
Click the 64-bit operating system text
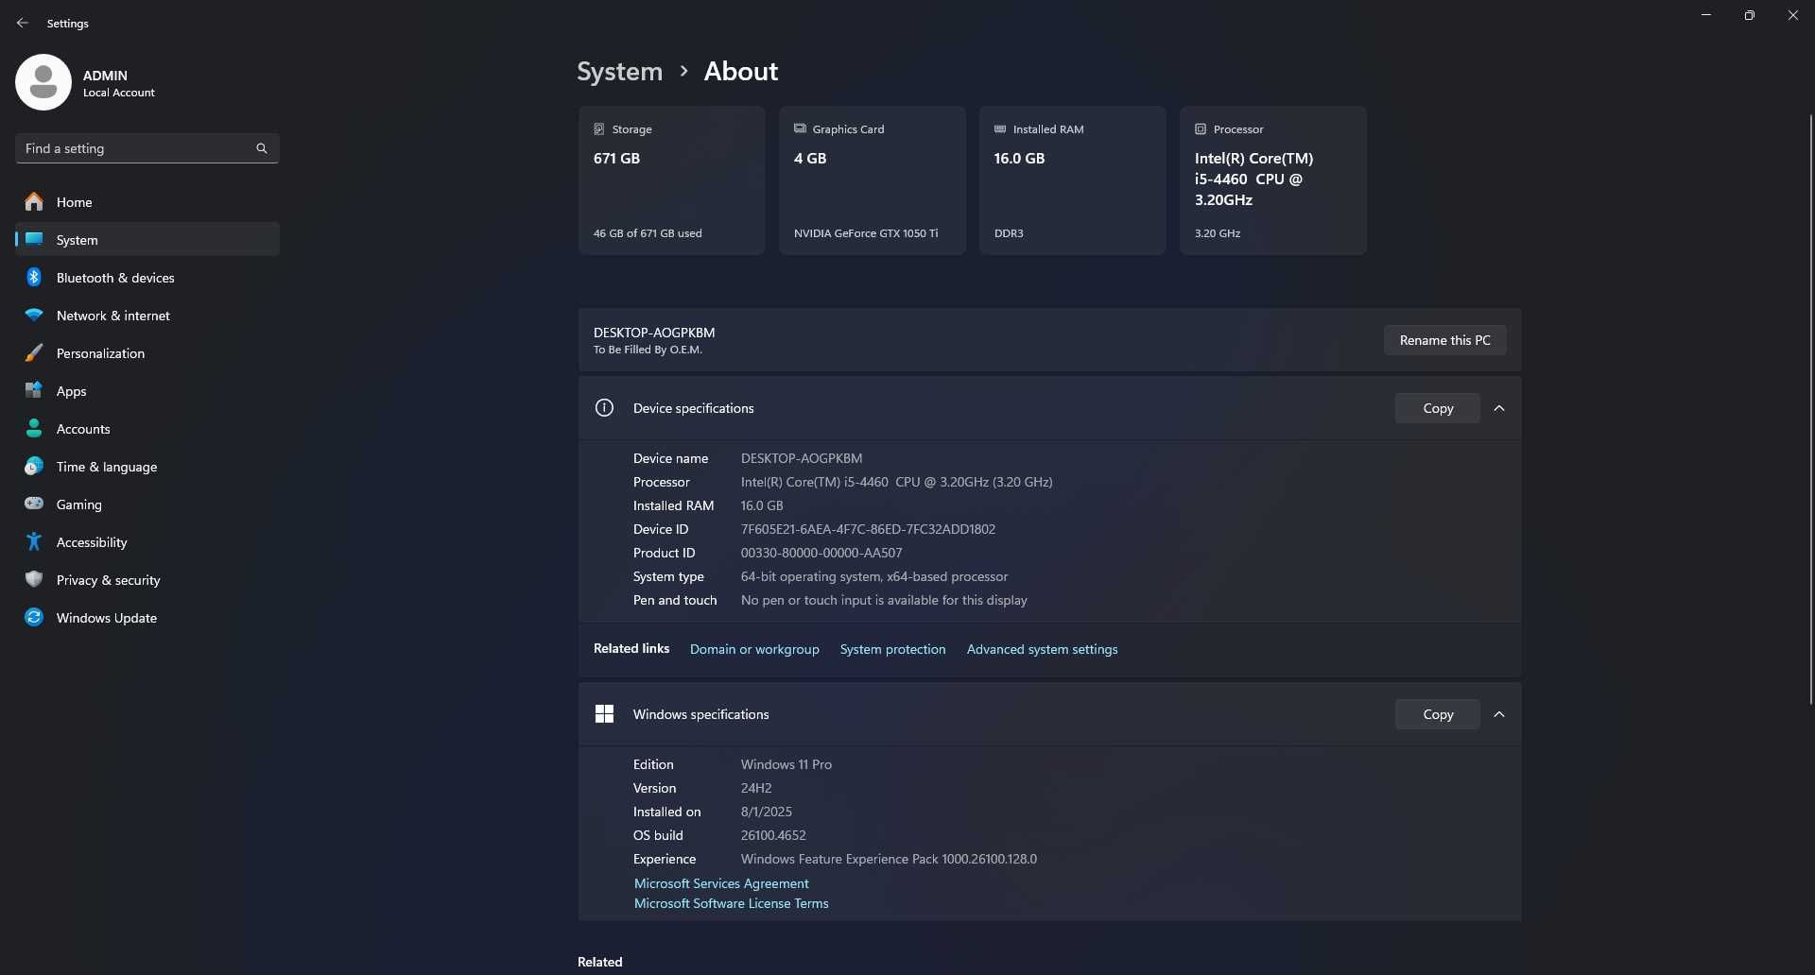[x=874, y=576]
